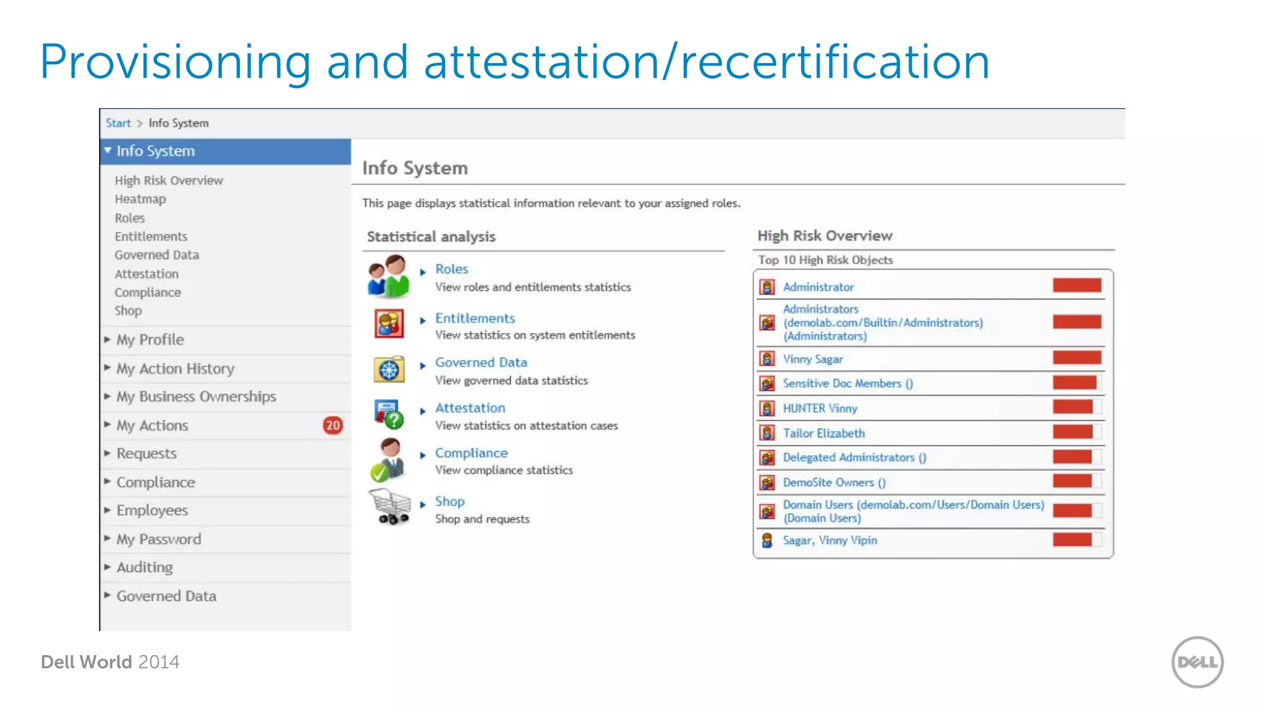Expand the My Profile section
Screen dimensions: 1266x712
coord(108,339)
